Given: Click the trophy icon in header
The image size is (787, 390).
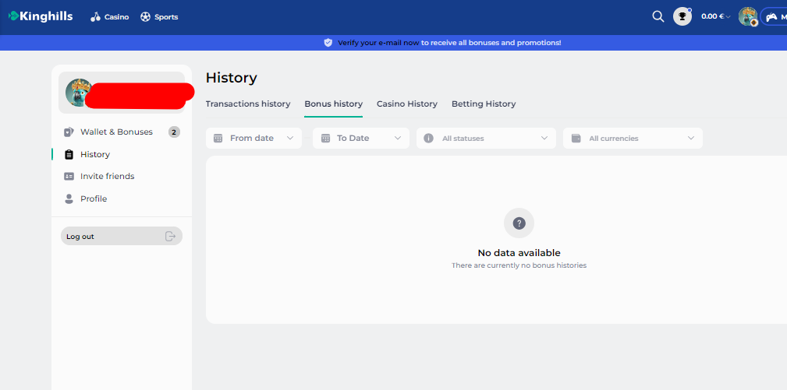Looking at the screenshot, I should pyautogui.click(x=682, y=16).
